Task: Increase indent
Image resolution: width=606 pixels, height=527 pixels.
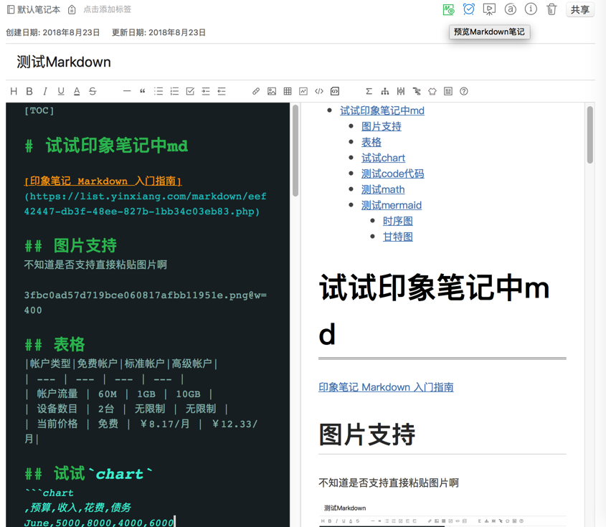Action: pyautogui.click(x=206, y=91)
